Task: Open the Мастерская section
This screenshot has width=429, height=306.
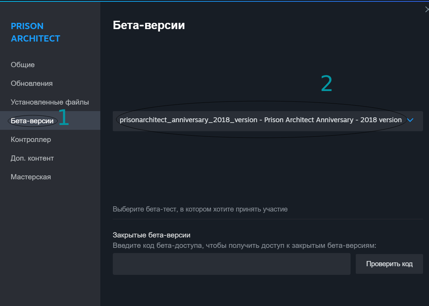Action: (x=50, y=177)
